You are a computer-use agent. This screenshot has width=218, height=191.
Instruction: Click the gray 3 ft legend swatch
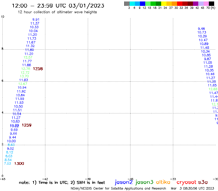[127, 4]
